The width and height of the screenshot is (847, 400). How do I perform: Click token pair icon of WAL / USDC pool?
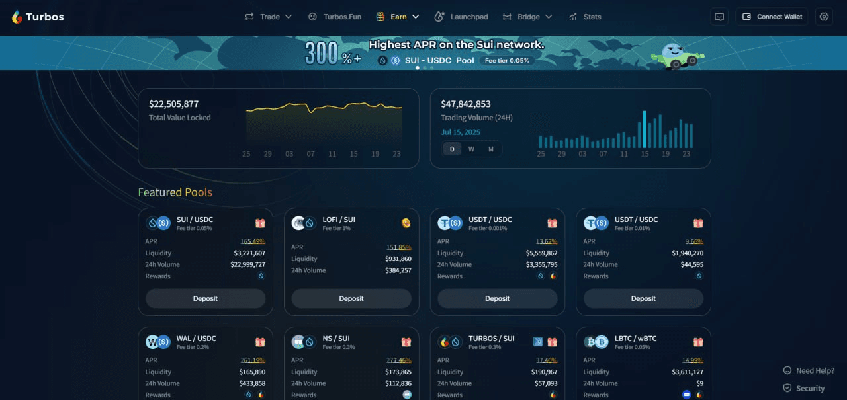tap(158, 342)
